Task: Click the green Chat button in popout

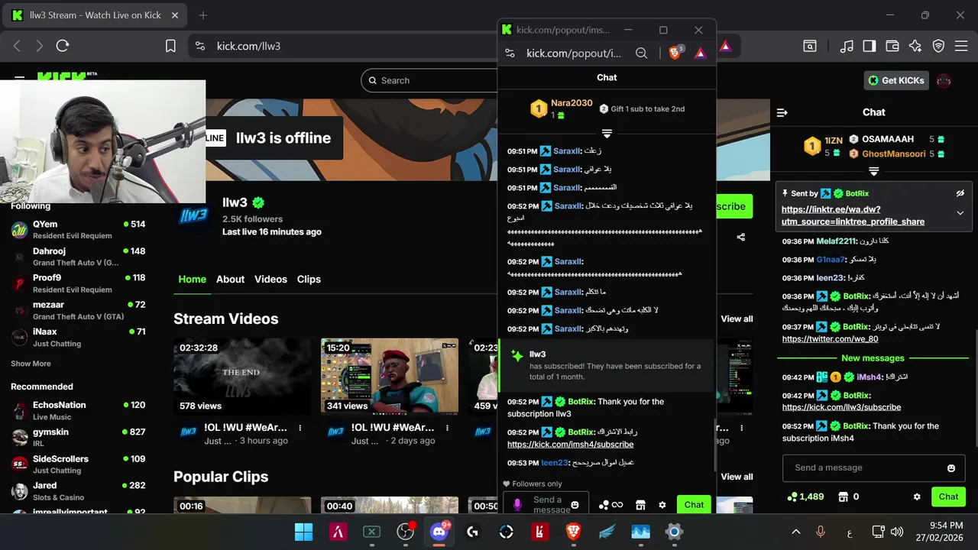Action: click(x=694, y=505)
